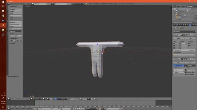Select Cube object in the outliner
The image size is (197, 110).
click(179, 17)
